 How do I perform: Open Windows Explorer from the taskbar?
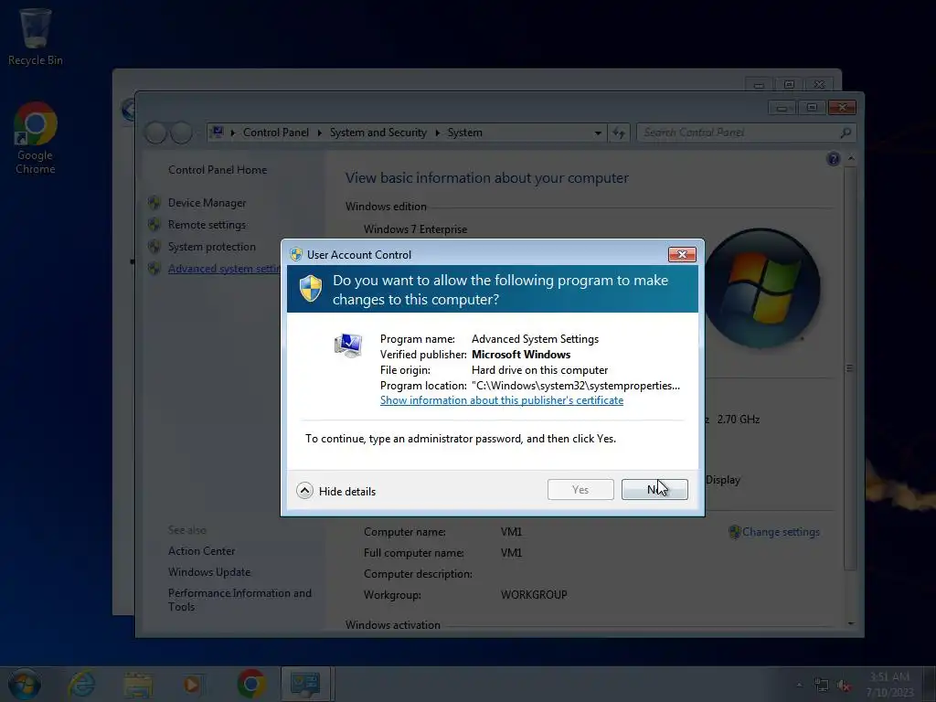[x=138, y=685]
